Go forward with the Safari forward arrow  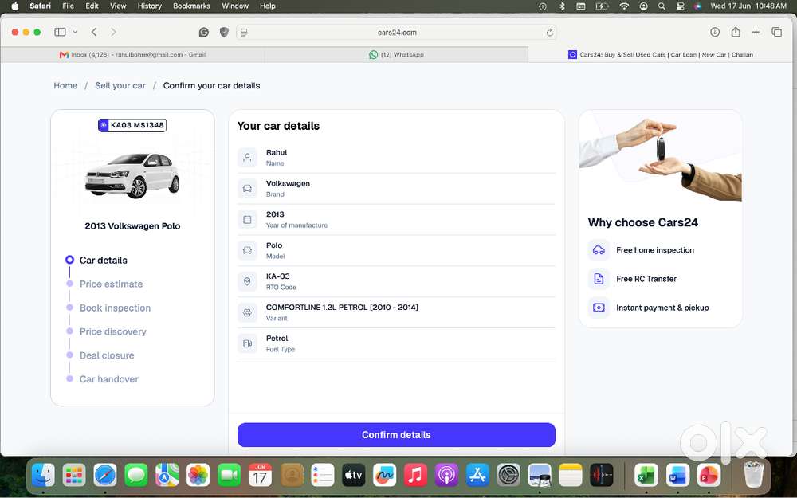click(113, 32)
